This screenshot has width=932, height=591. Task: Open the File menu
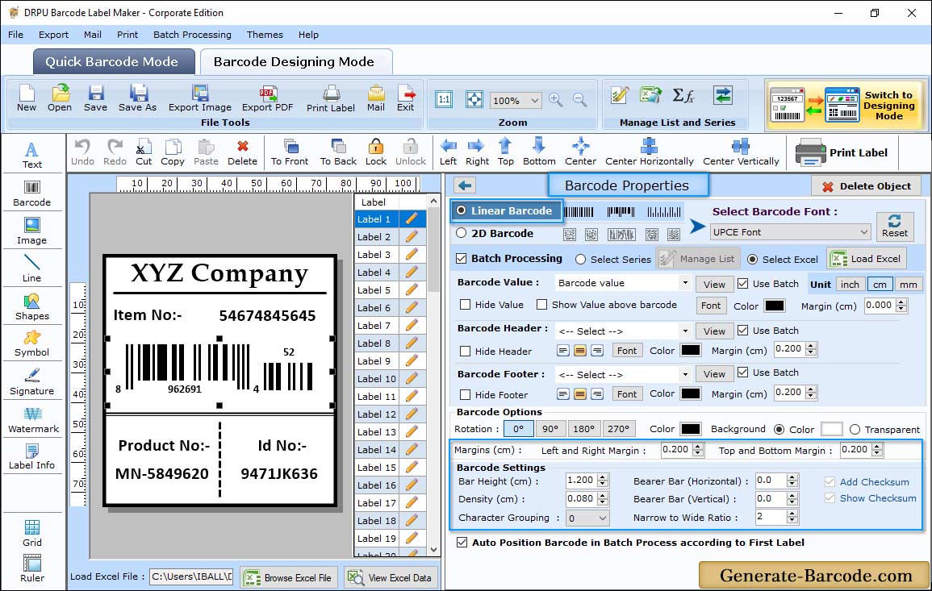pos(16,35)
